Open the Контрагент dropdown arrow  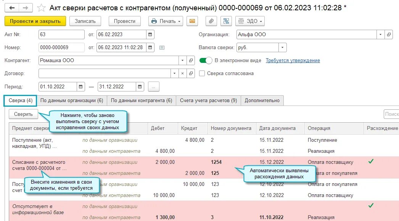tap(182, 60)
